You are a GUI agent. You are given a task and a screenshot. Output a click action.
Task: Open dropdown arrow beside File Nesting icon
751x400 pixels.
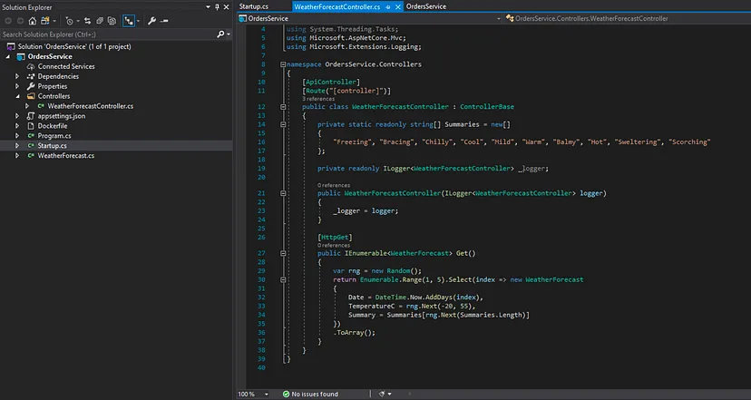click(x=138, y=21)
